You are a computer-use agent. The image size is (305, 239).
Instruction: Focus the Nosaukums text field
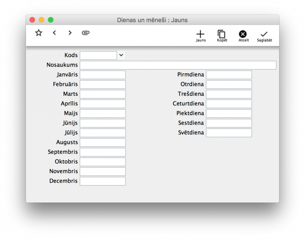point(178,65)
